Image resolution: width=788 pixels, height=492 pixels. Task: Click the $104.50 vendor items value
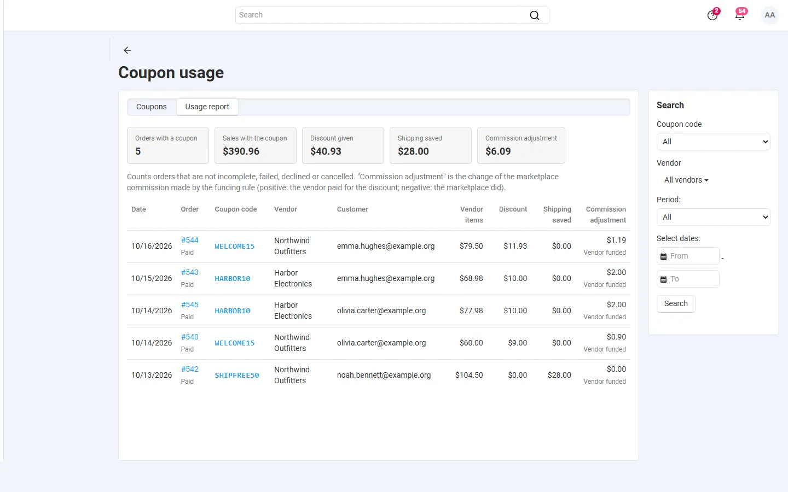[469, 375]
